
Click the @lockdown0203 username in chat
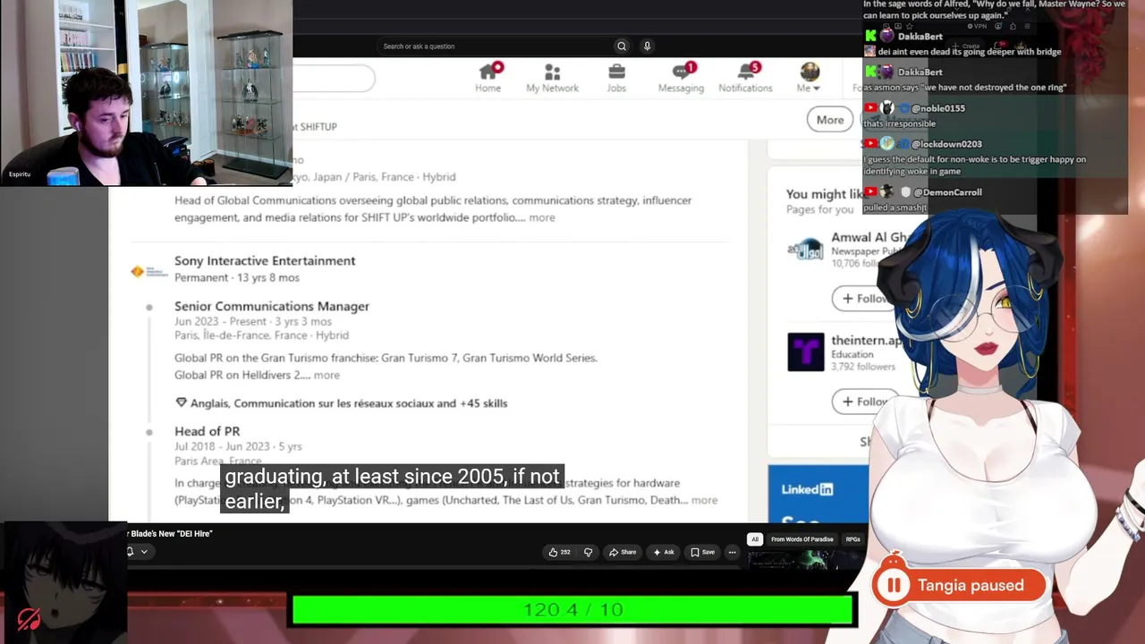pyautogui.click(x=946, y=144)
